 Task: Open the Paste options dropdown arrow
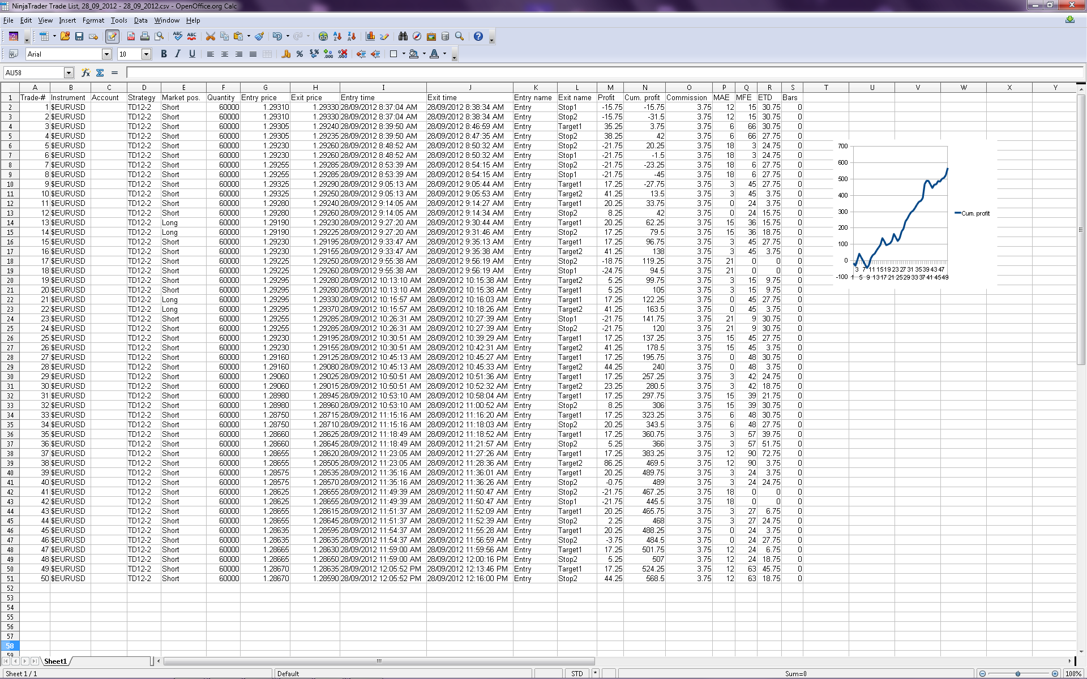click(249, 36)
